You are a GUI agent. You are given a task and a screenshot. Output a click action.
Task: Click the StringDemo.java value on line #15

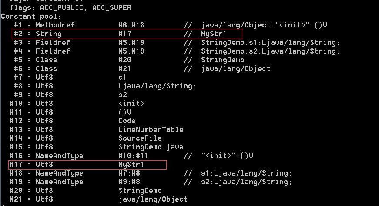pos(151,147)
